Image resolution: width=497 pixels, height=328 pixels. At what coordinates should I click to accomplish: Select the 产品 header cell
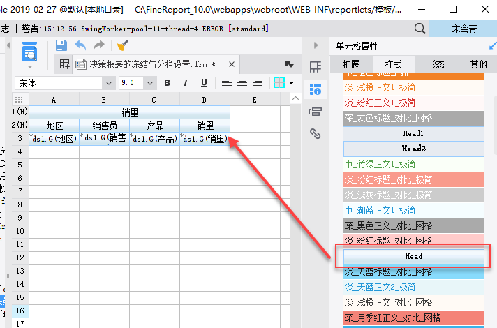tap(155, 126)
